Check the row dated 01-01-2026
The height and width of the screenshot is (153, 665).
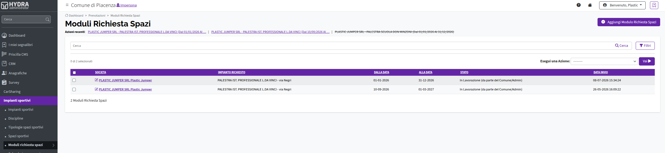pyautogui.click(x=74, y=80)
